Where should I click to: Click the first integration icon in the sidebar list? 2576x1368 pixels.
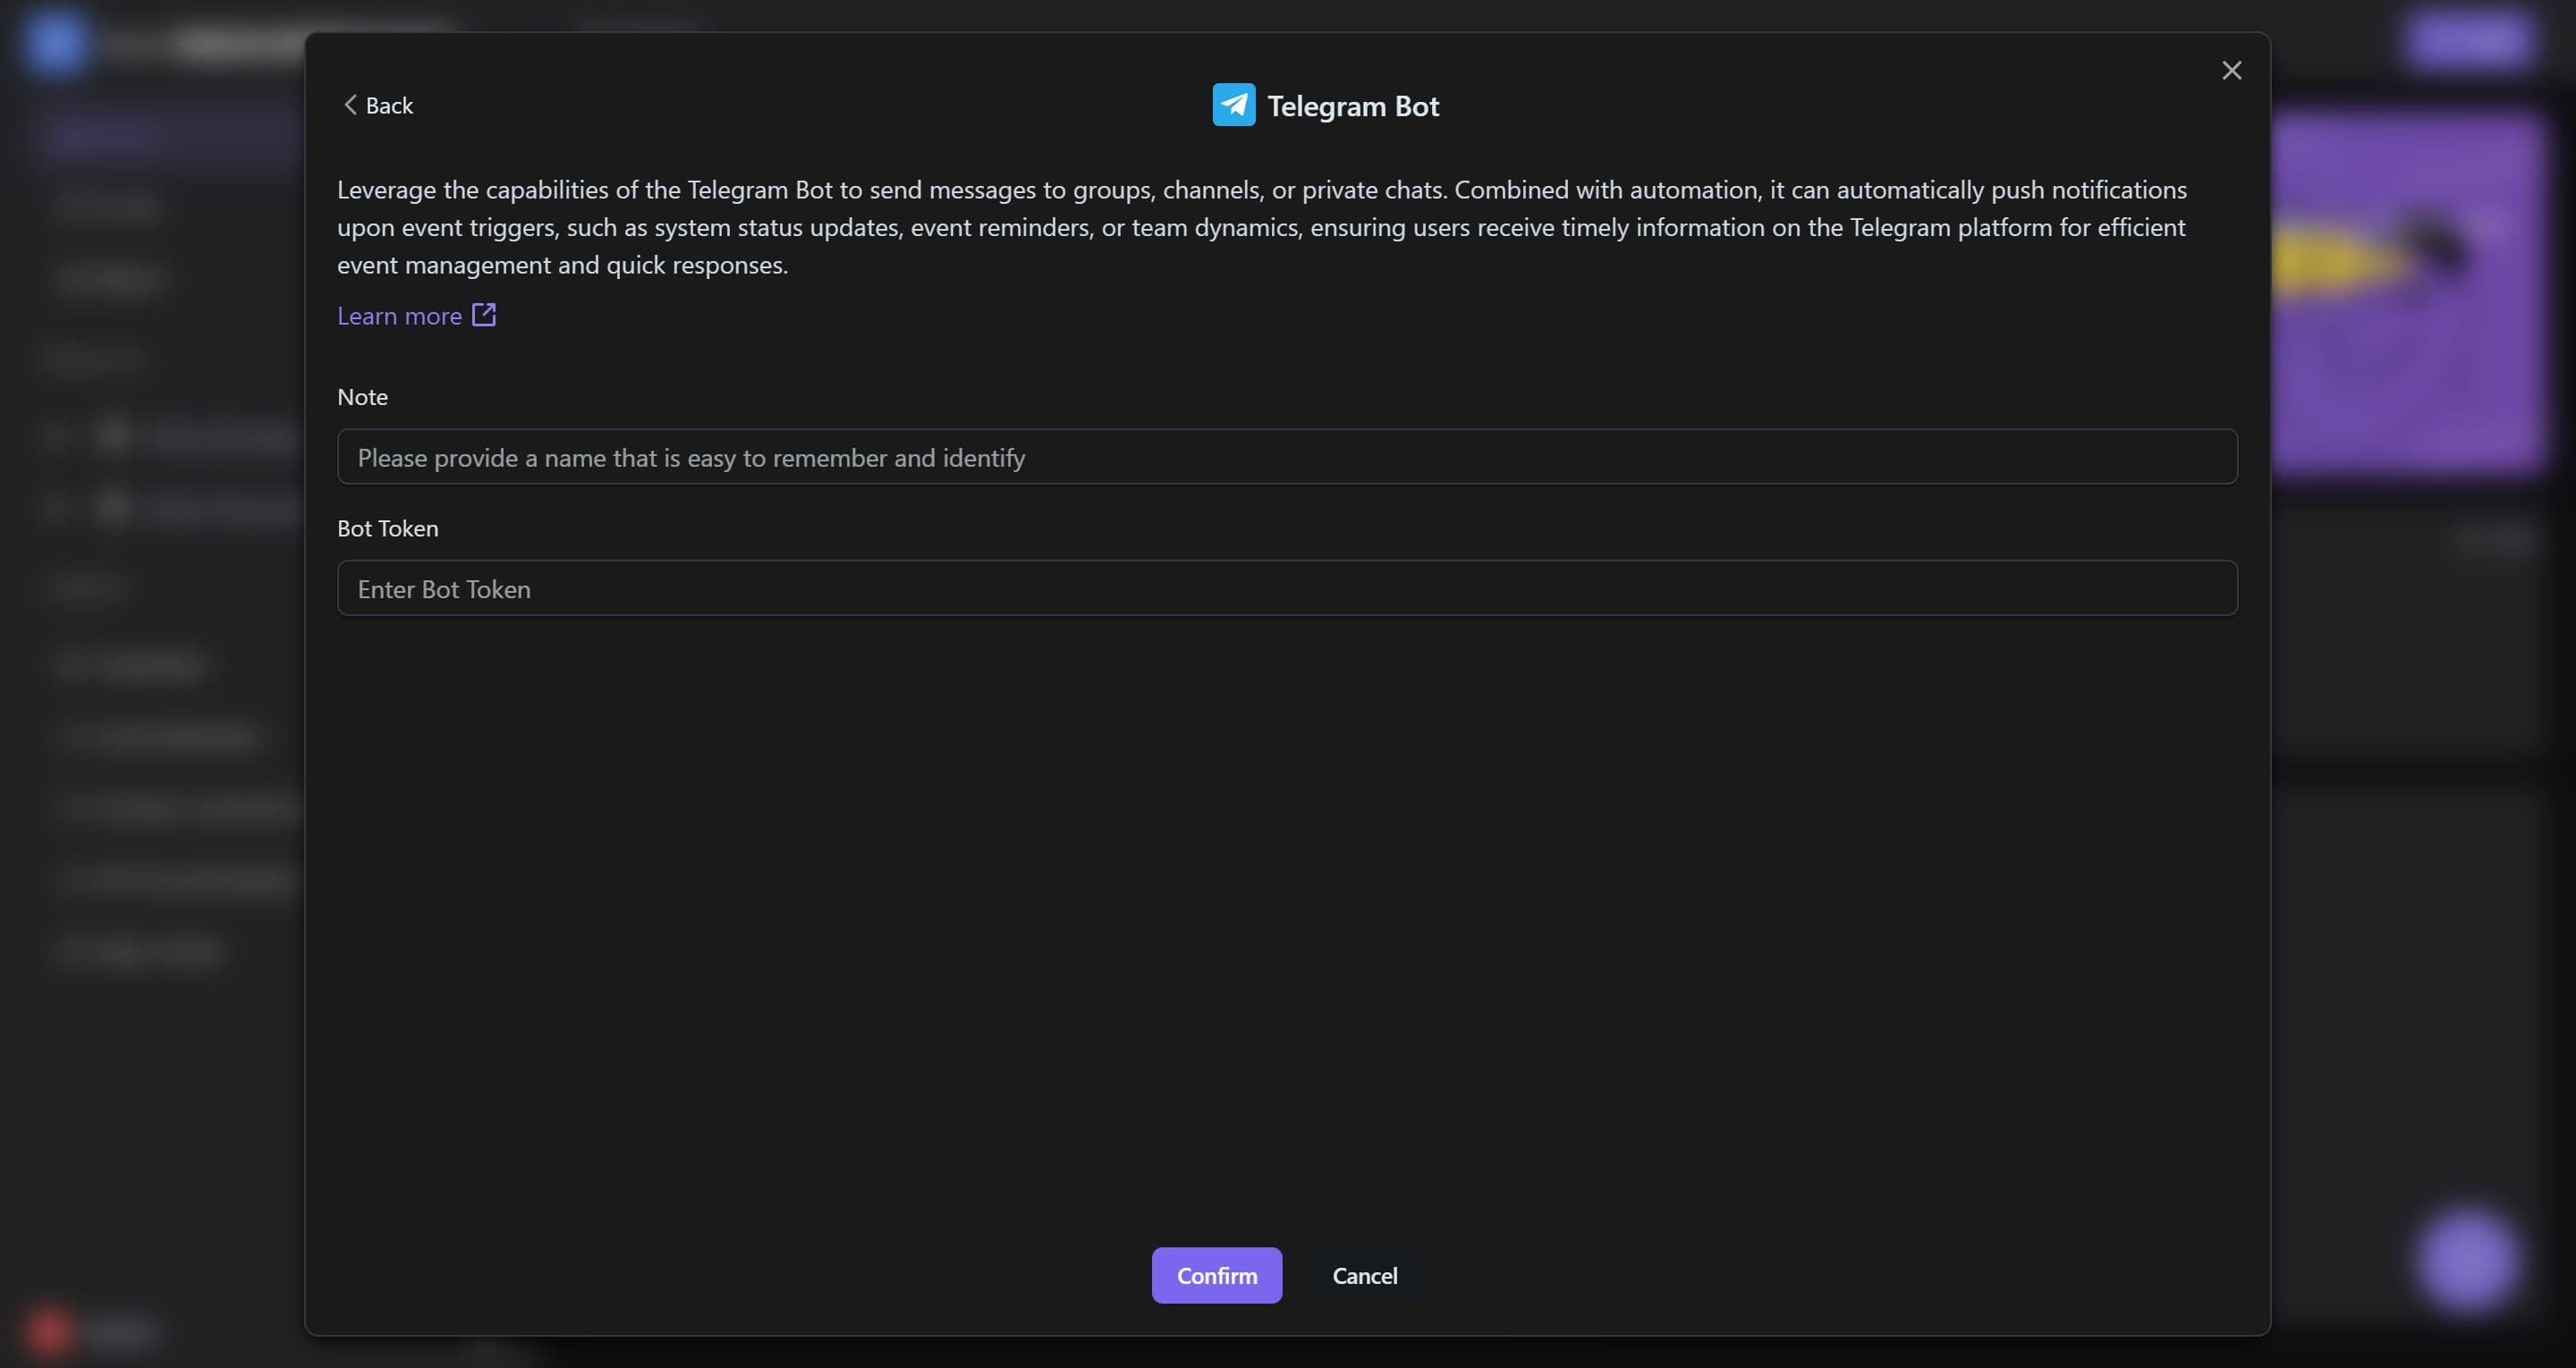(x=113, y=437)
